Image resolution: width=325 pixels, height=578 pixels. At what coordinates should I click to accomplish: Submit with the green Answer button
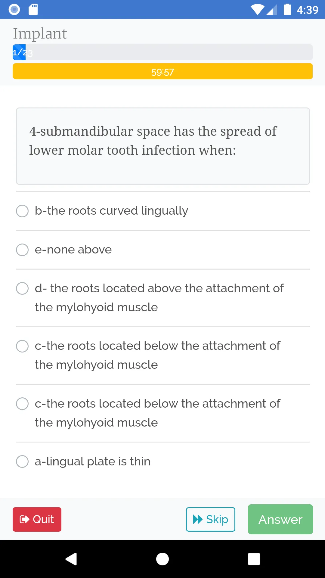tap(280, 519)
